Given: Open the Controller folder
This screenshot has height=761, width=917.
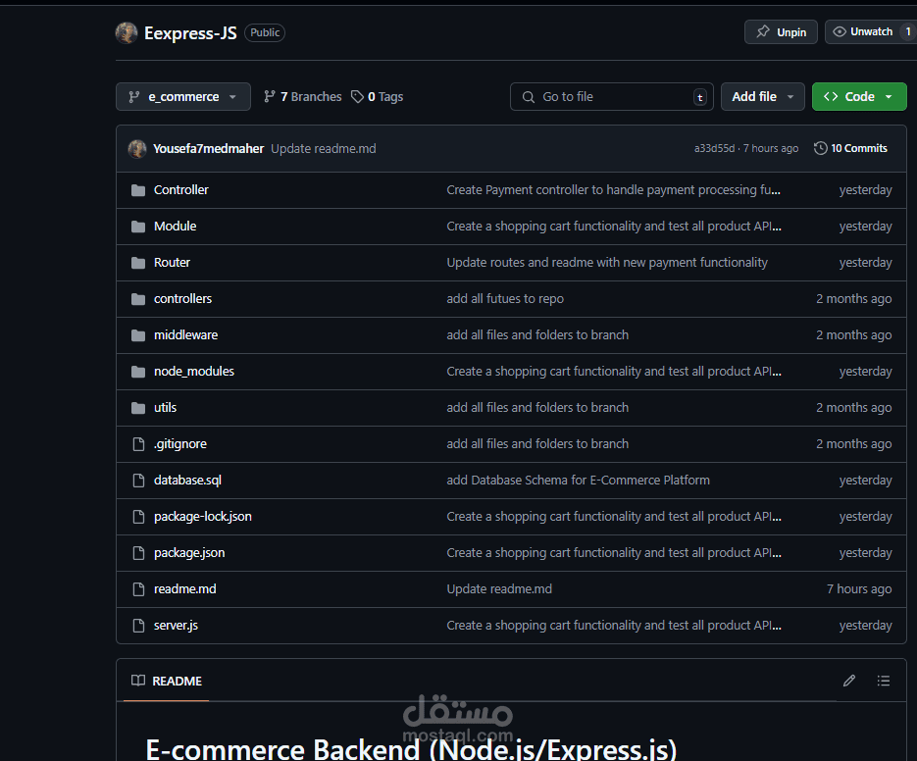Looking at the screenshot, I should (x=180, y=190).
